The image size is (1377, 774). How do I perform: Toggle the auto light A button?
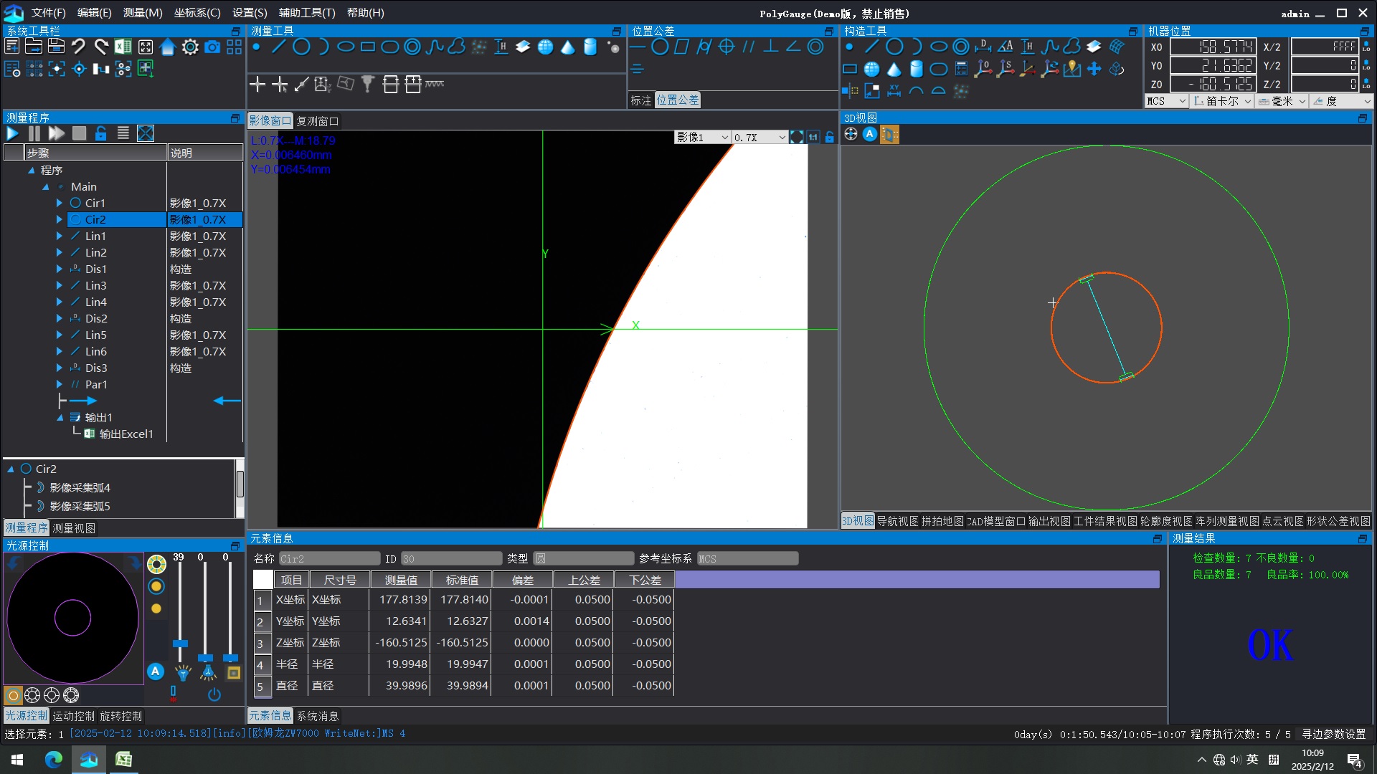pyautogui.click(x=156, y=672)
